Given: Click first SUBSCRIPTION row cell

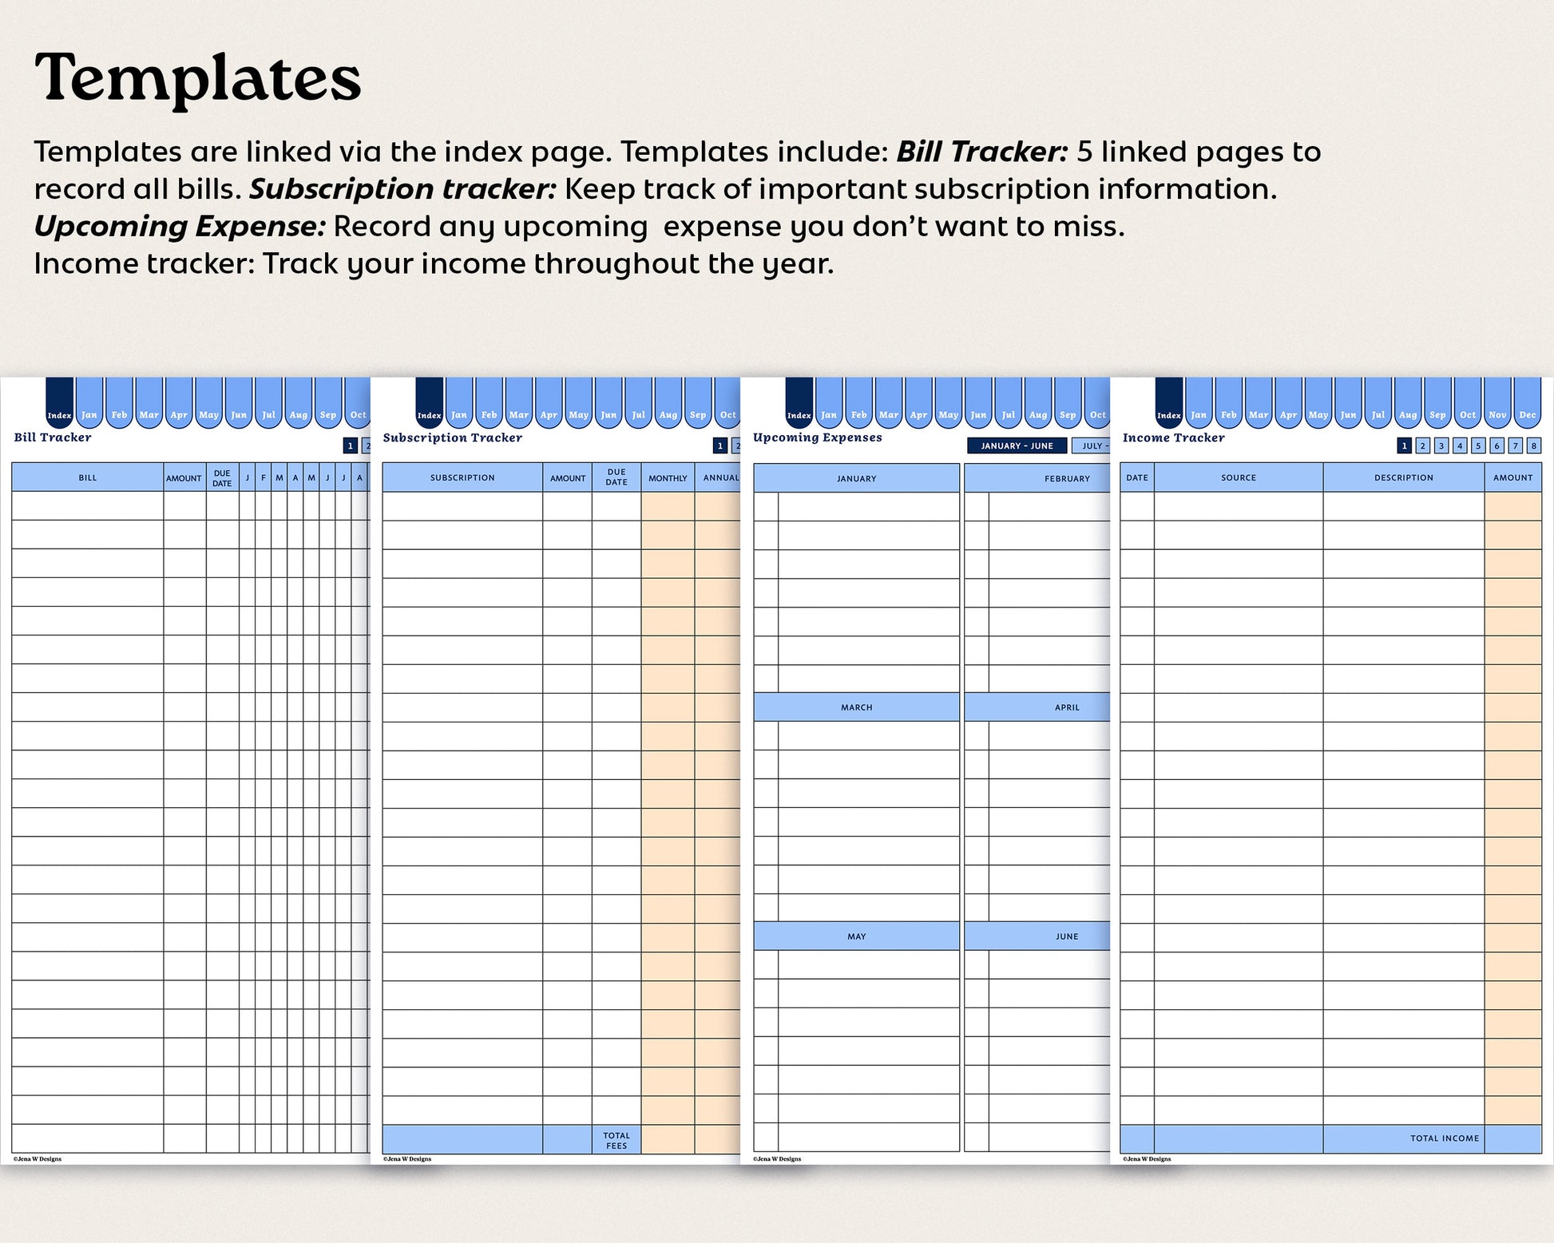Looking at the screenshot, I should click(462, 506).
